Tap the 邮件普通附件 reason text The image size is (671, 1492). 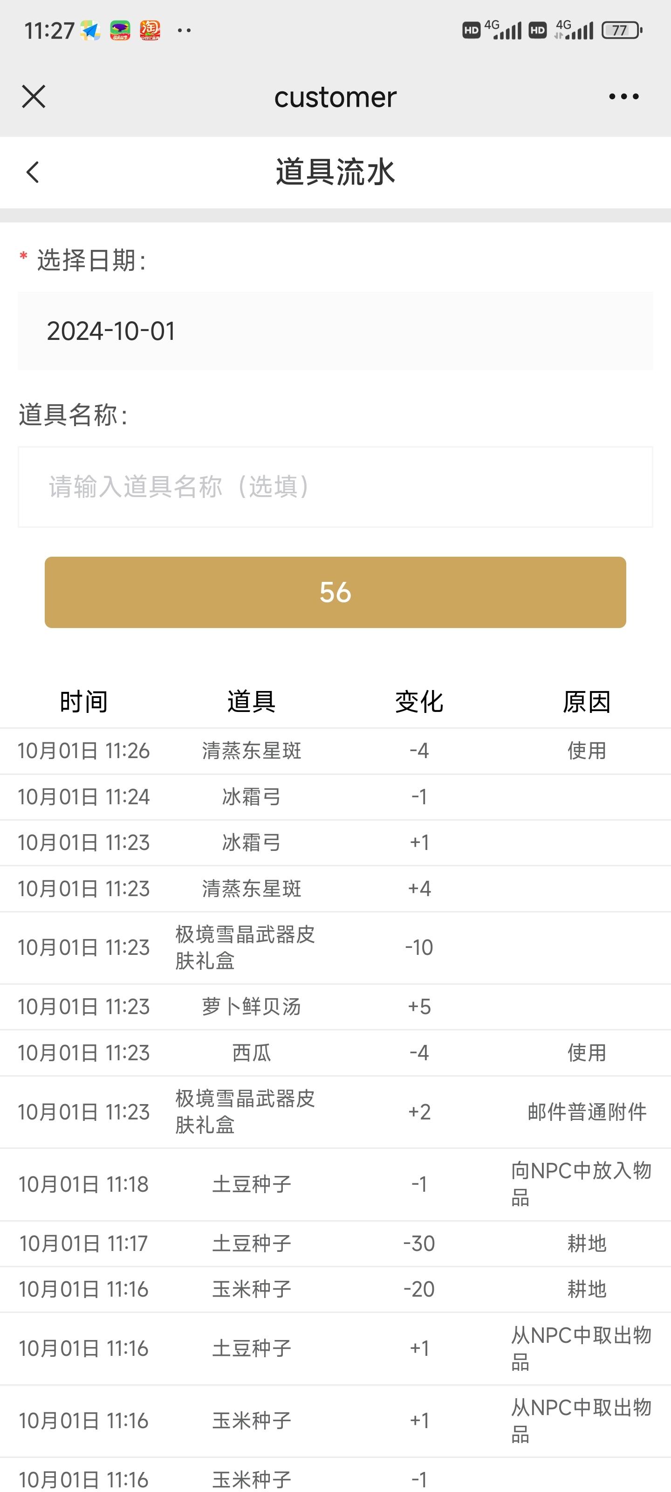587,1112
